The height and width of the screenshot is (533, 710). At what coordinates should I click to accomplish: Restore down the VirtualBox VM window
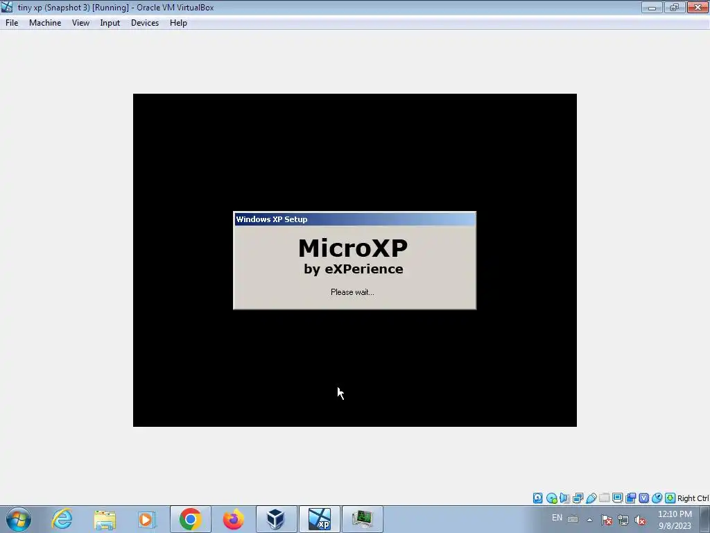675,7
